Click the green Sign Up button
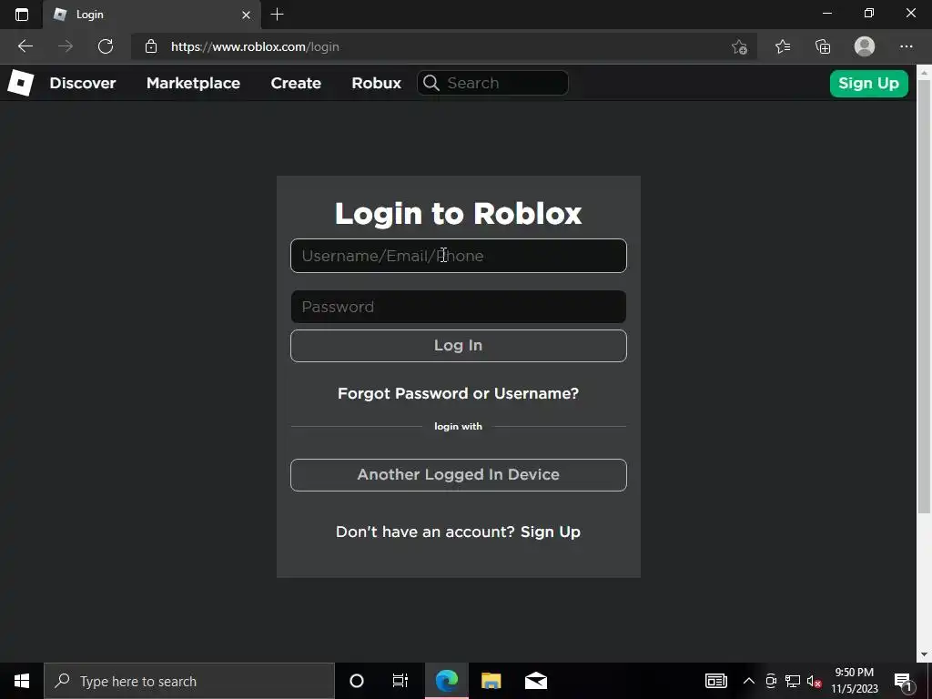This screenshot has height=699, width=932. [868, 83]
